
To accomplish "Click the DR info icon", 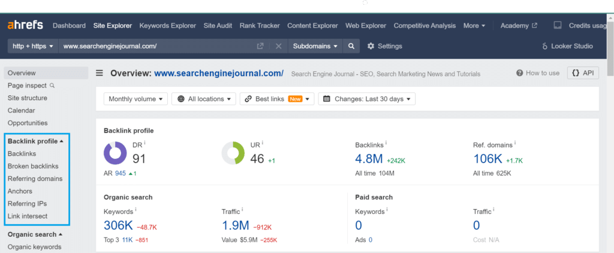I will pos(145,143).
